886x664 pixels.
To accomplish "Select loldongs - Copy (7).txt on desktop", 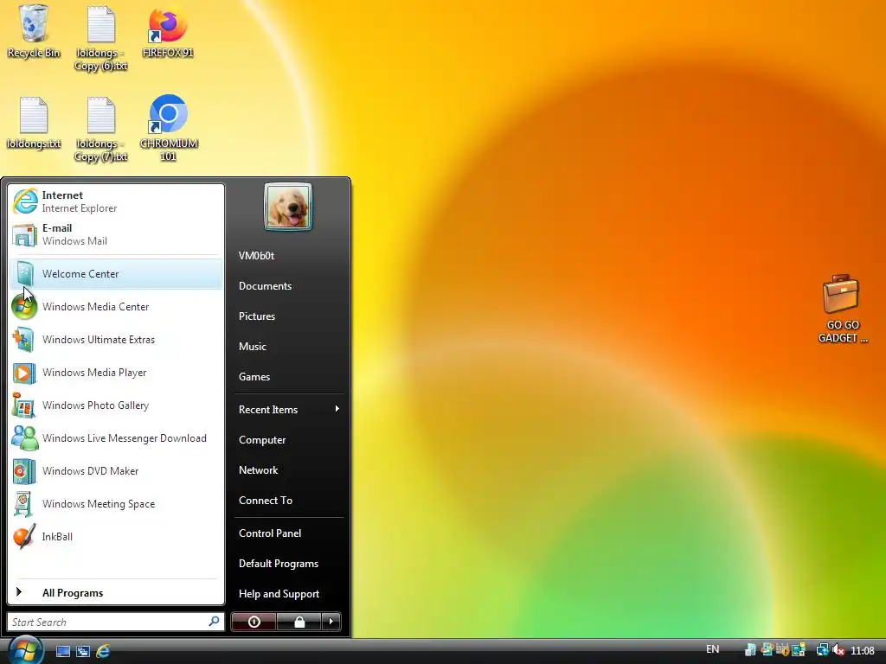I will (101, 130).
